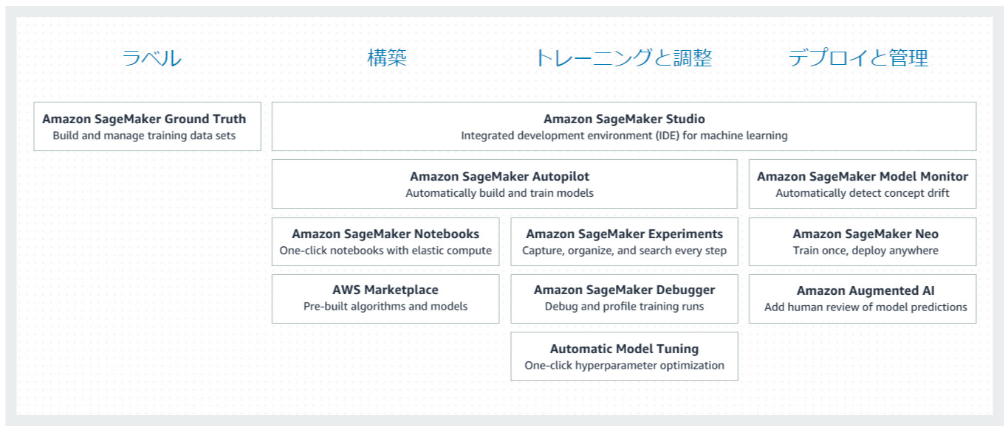Viewport: 1008px width, 432px height.
Task: Select the Amazon SageMaker Autopilot box
Action: [504, 184]
